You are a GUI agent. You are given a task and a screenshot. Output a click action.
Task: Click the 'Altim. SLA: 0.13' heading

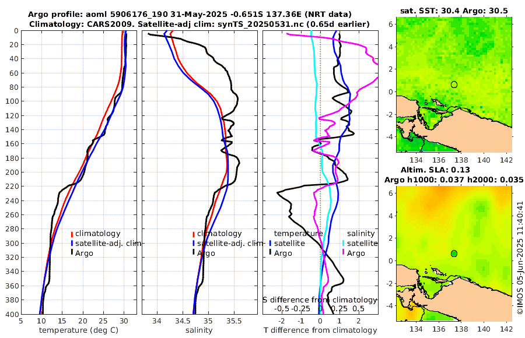click(435, 170)
